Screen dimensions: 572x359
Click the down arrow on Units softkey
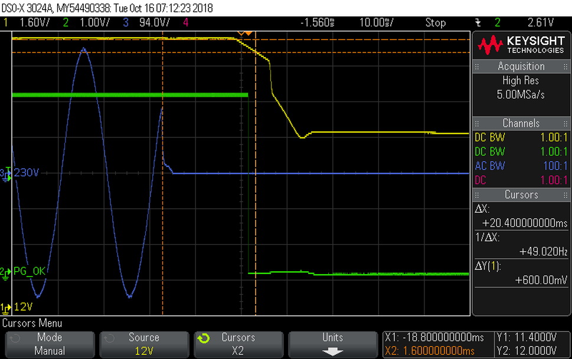point(332,351)
